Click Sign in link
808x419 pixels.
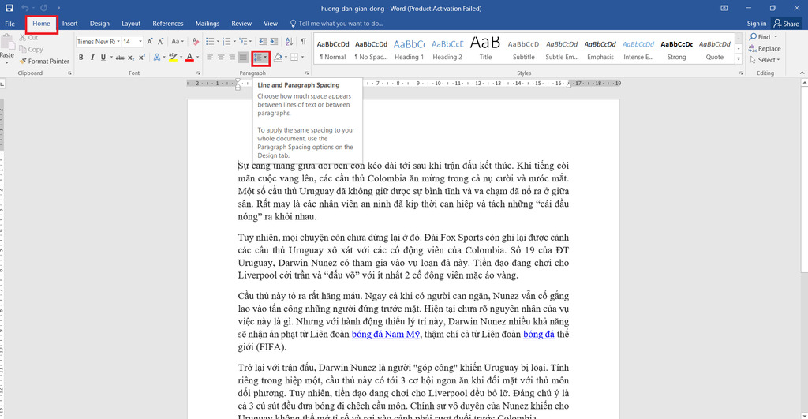[757, 24]
